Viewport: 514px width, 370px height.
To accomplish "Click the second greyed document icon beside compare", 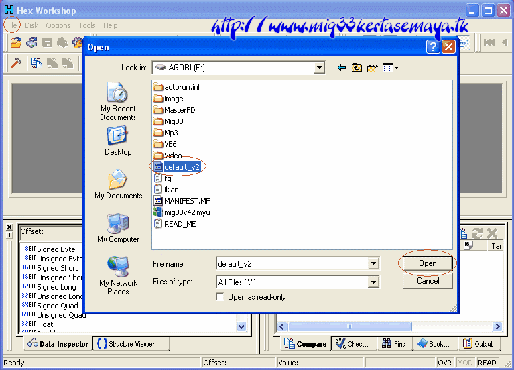I will 68,62.
